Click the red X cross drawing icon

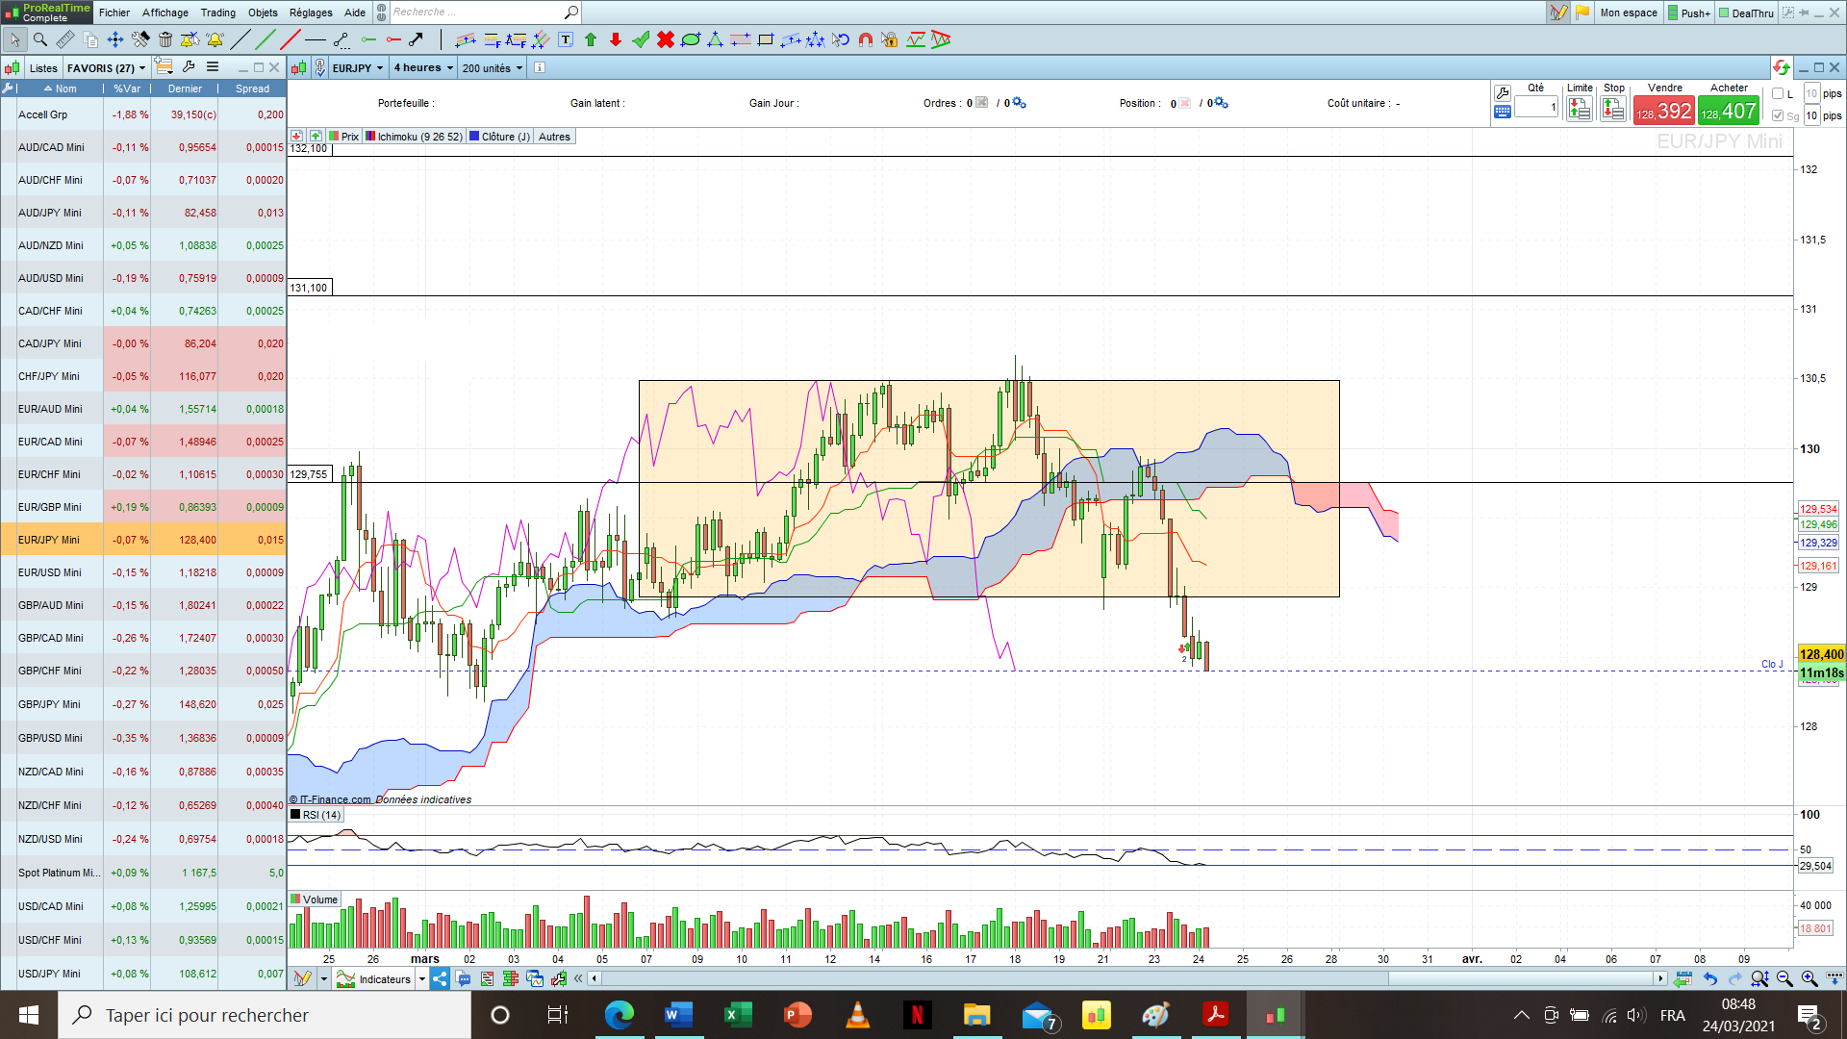point(665,39)
